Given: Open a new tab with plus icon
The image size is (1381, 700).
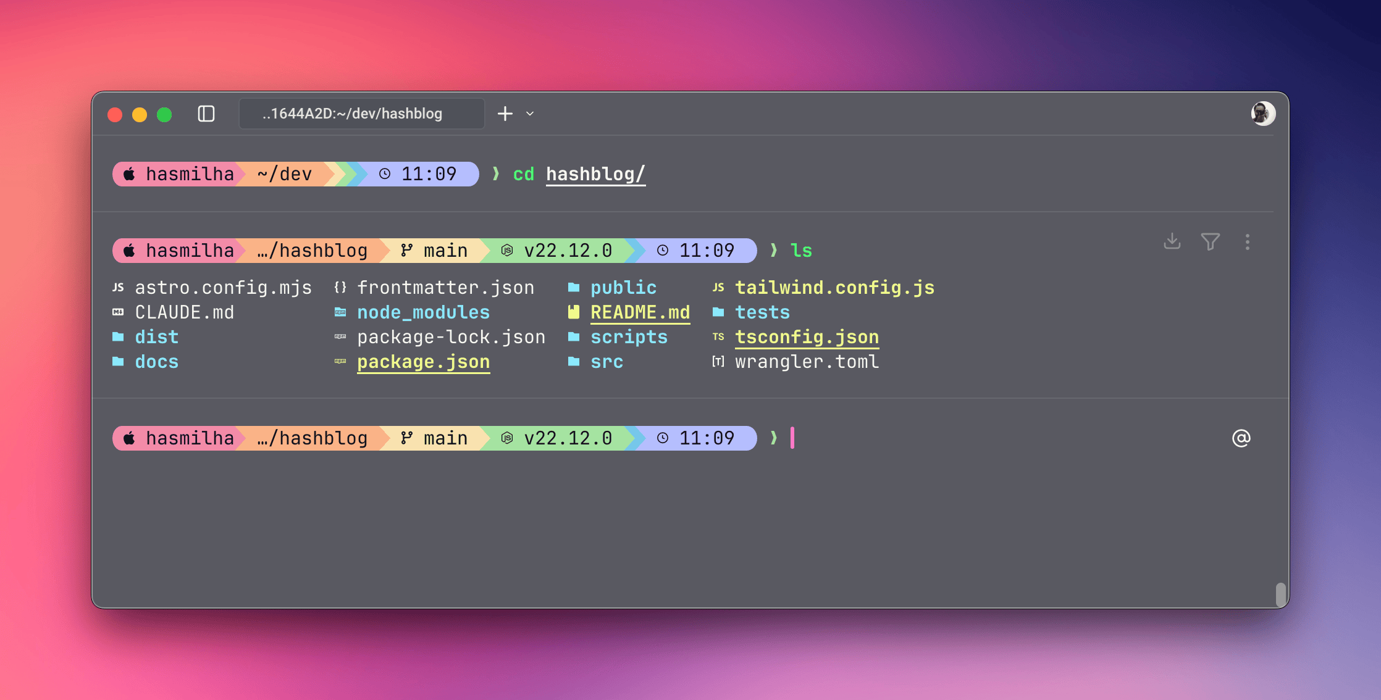Looking at the screenshot, I should (505, 114).
